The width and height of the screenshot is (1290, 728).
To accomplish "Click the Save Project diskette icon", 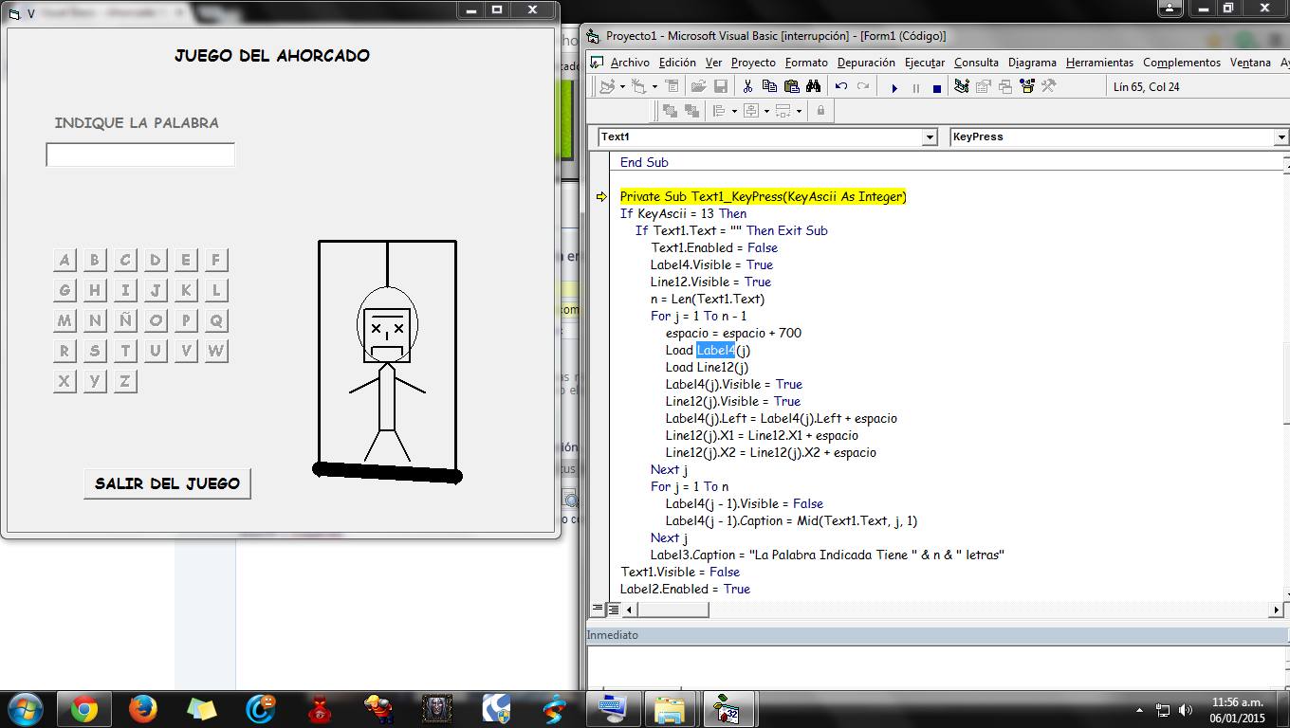I will click(x=721, y=86).
